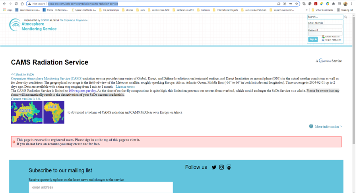
Task: Open the Create Account link
Action: (332, 37)
